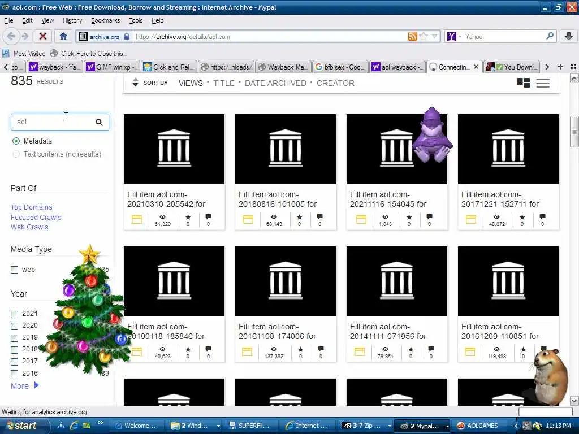Open Yahoo search engine dropdown
Image resolution: width=579 pixels, height=434 pixels.
coord(460,36)
